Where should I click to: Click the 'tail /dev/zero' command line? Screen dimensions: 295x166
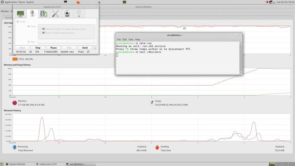tap(150, 52)
